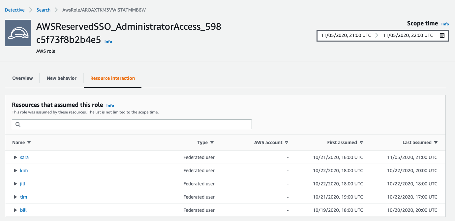455x221 pixels.
Task: Open Info link for Resources that assumed this role
Action: pos(110,106)
